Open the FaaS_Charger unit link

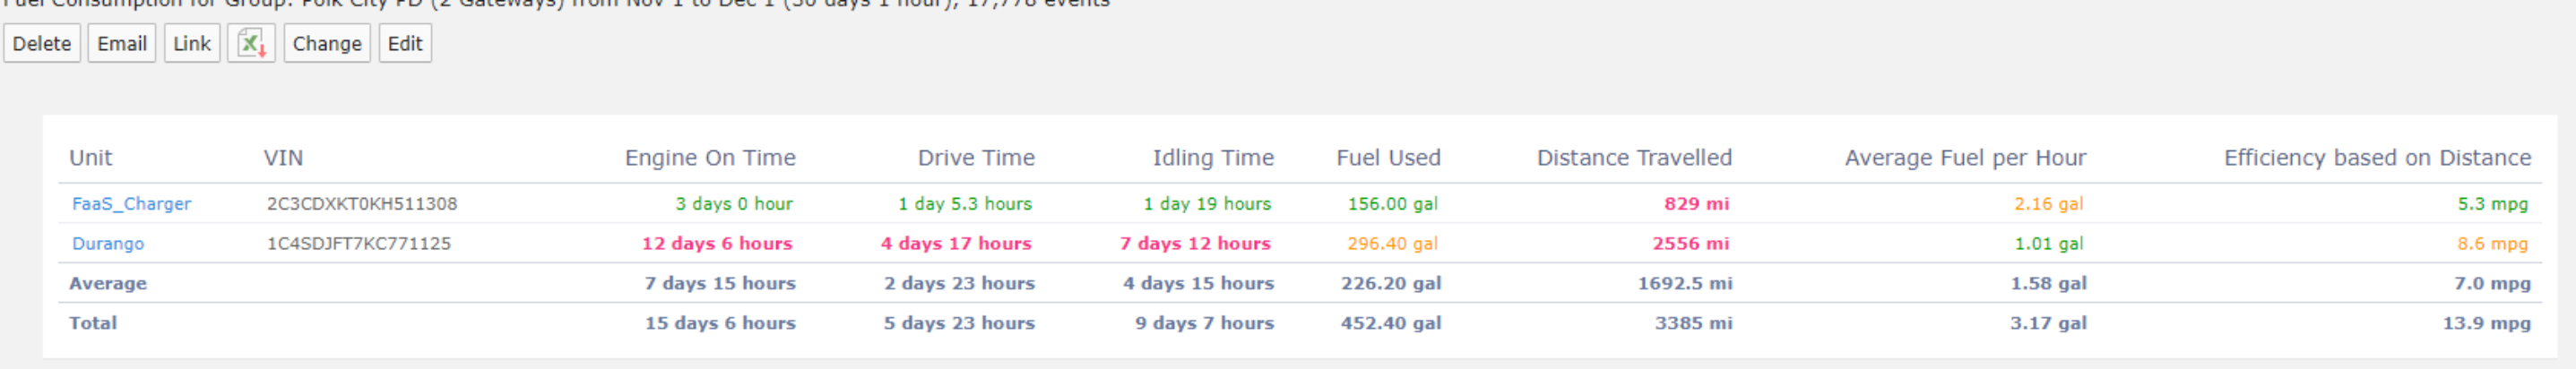[x=131, y=204]
